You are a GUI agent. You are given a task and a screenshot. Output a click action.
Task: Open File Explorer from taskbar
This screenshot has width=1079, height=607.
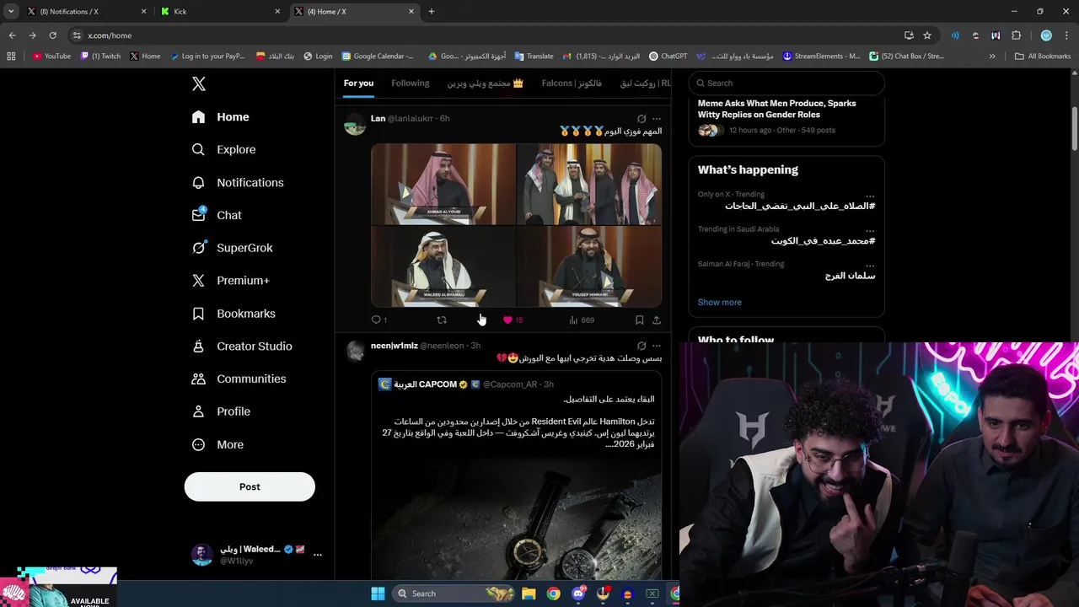click(529, 594)
